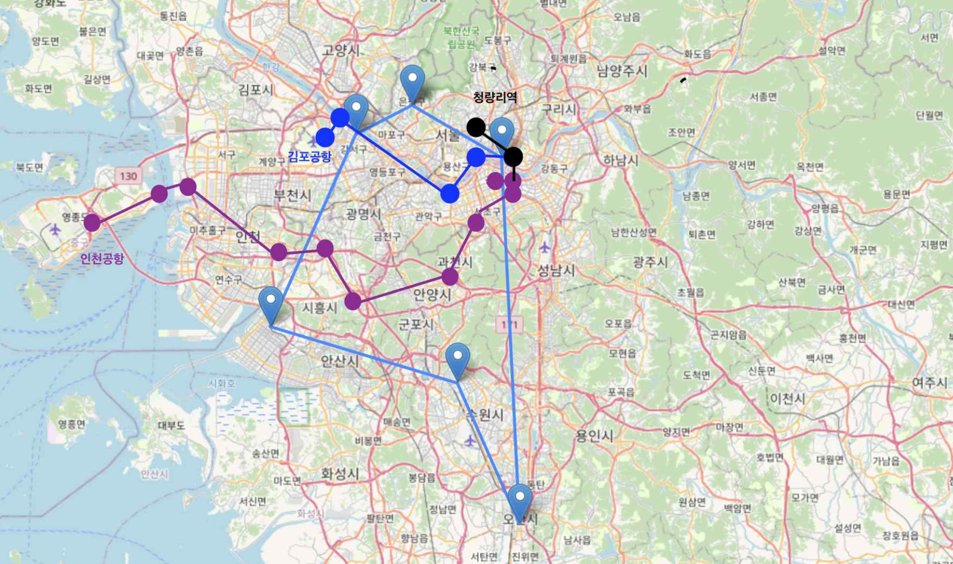The height and width of the screenshot is (564, 953).
Task: Click the black dot below the 청량리역 label
Action: (x=476, y=127)
